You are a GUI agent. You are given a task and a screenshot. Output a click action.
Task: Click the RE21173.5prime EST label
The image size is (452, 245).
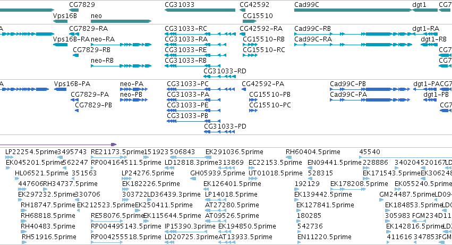(117, 152)
